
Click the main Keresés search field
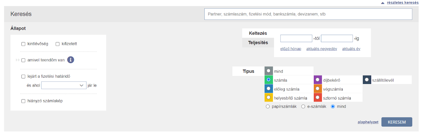308,14
